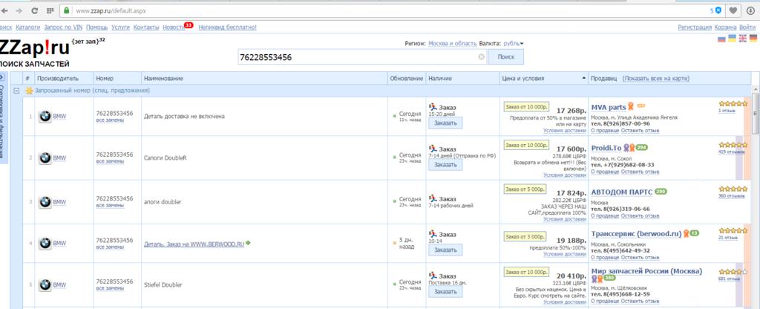
Task: Click the downloads icon in browser toolbar
Action: point(752,10)
